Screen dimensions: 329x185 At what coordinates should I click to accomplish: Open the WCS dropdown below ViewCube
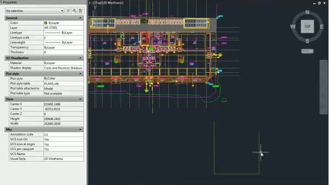point(307,51)
